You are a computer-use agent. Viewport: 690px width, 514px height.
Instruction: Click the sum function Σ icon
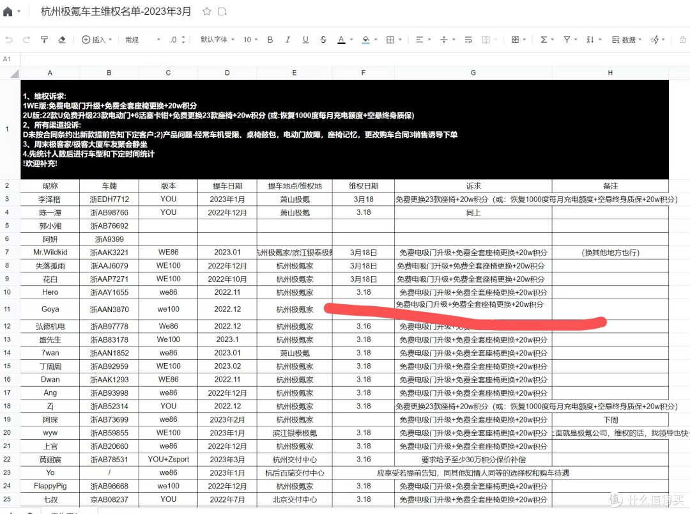click(544, 40)
